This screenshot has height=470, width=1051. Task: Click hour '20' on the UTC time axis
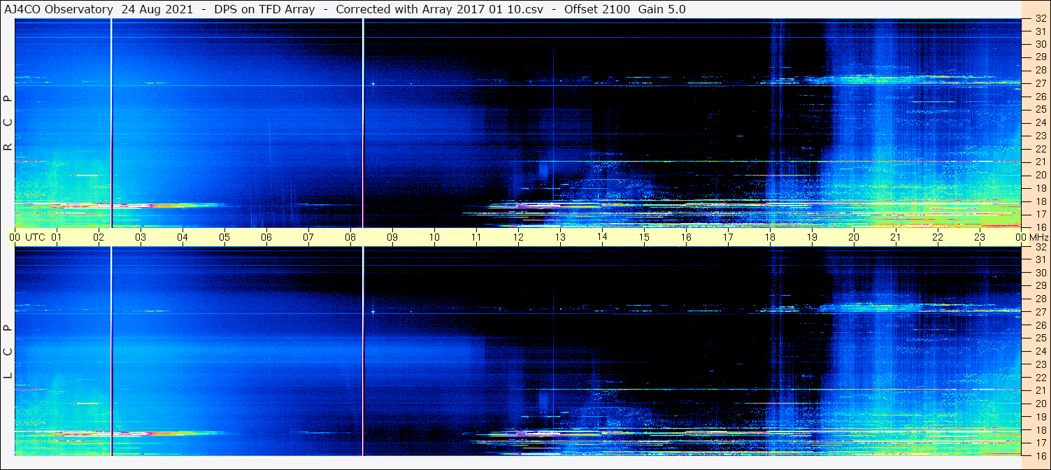point(854,237)
